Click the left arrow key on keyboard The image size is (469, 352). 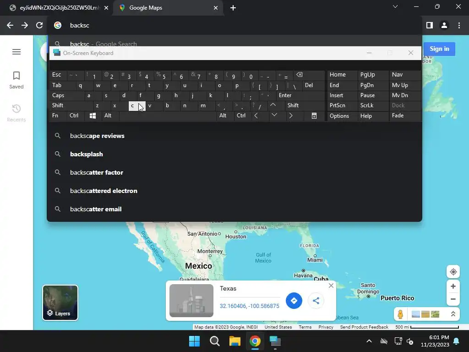(x=256, y=115)
